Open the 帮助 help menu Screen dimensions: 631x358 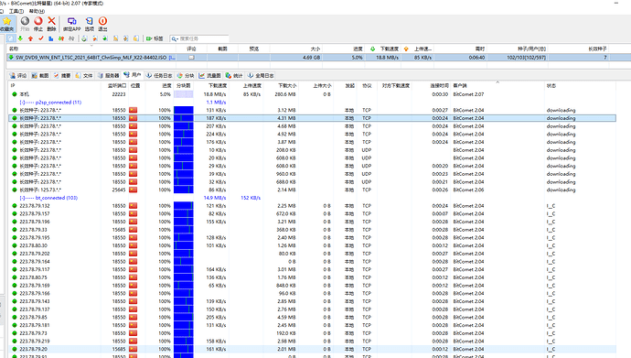click(x=37, y=11)
